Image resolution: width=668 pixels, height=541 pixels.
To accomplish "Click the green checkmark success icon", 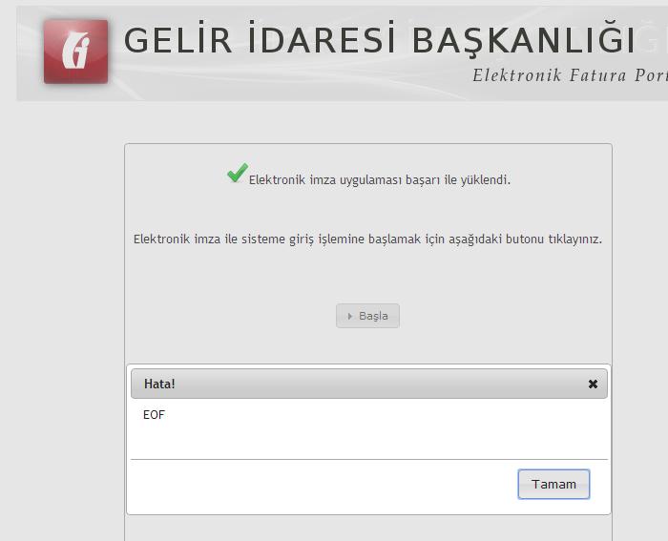I will point(237,174).
